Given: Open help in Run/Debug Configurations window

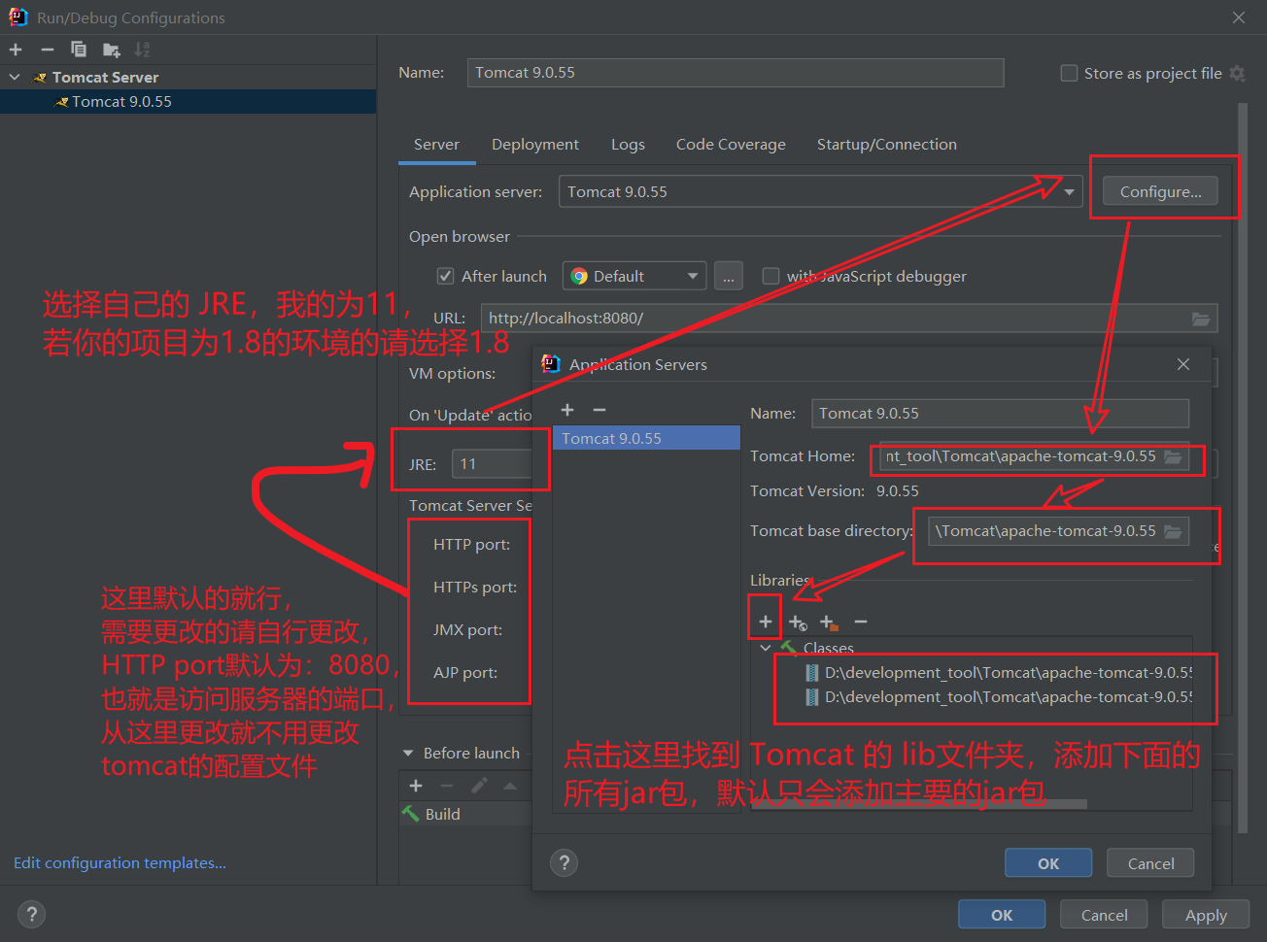Looking at the screenshot, I should [x=31, y=914].
